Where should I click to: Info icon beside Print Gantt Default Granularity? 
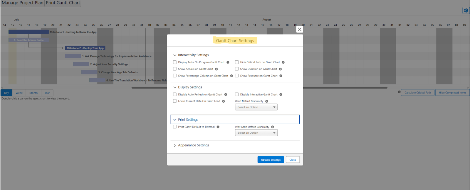click(273, 127)
